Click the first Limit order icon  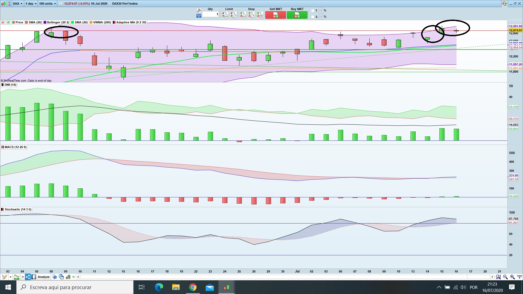pyautogui.click(x=224, y=15)
